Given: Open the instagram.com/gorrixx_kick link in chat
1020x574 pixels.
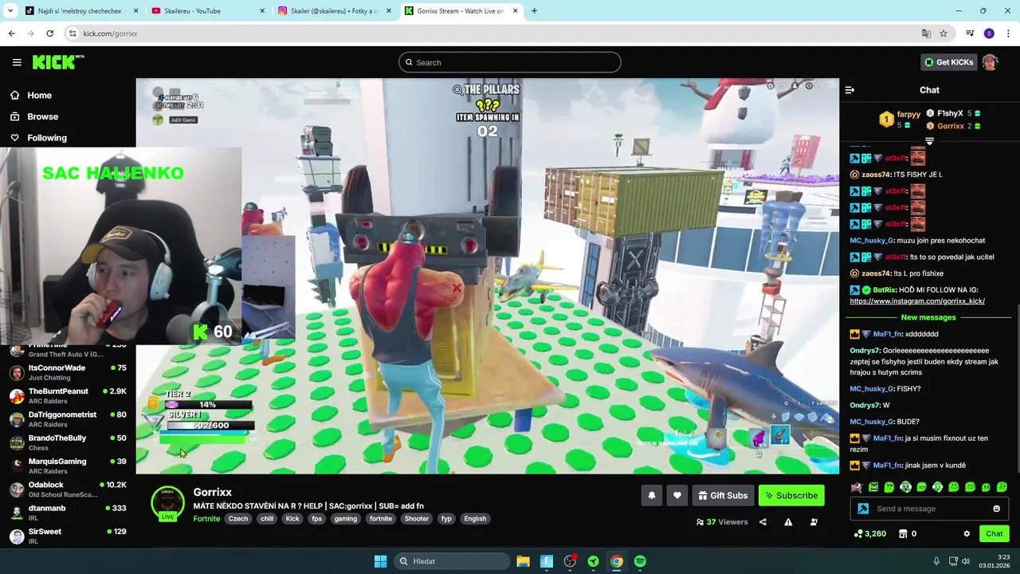Looking at the screenshot, I should click(x=917, y=301).
